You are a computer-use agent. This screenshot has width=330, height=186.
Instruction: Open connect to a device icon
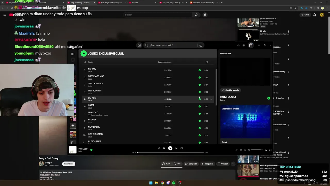pyautogui.click(x=245, y=150)
